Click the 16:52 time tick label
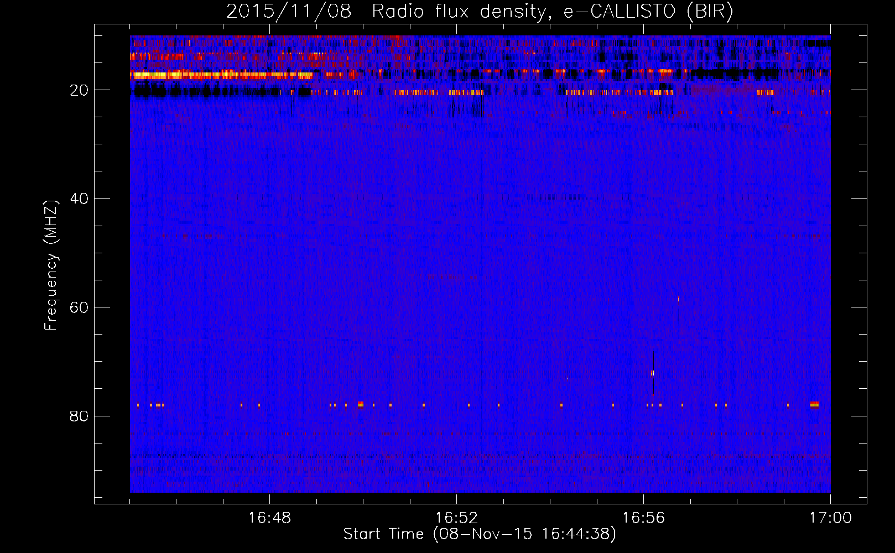 tap(456, 518)
